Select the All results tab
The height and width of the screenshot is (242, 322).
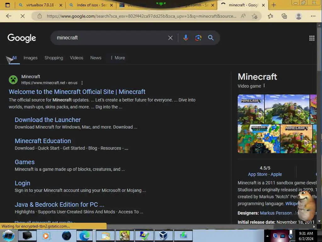(x=14, y=58)
